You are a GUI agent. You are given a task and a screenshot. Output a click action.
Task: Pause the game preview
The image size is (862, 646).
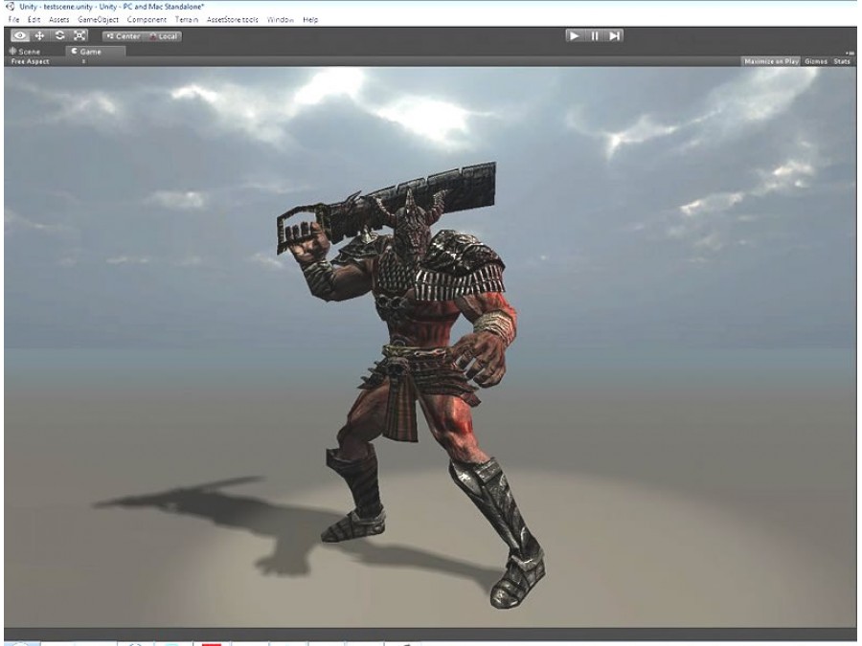pos(594,35)
